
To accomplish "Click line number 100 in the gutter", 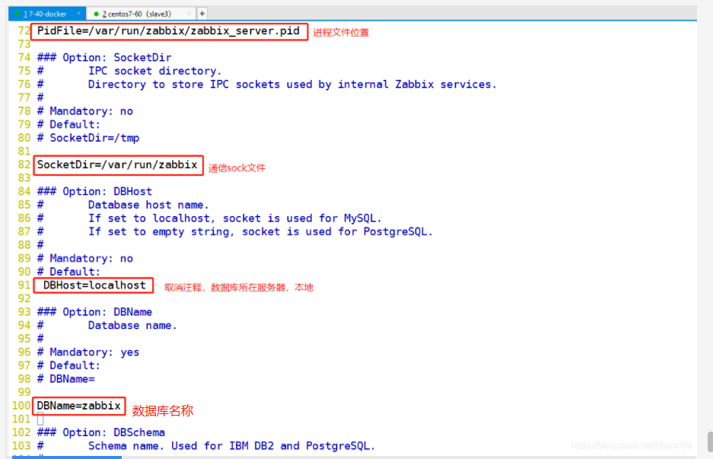I will [x=21, y=406].
